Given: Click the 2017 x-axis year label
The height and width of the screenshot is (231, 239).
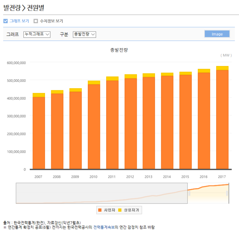Looking at the screenshot, I should [x=222, y=177].
